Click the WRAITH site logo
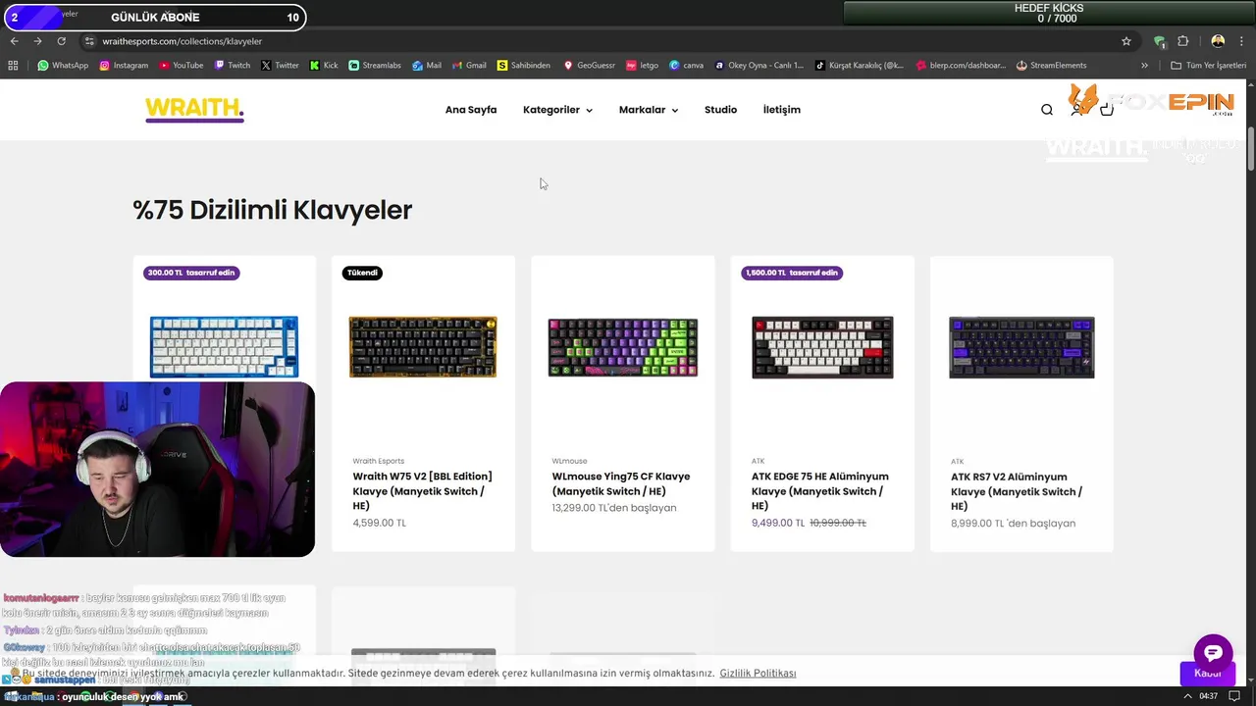The image size is (1256, 706). (x=194, y=109)
